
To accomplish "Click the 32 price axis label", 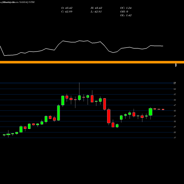I will (175, 121).
